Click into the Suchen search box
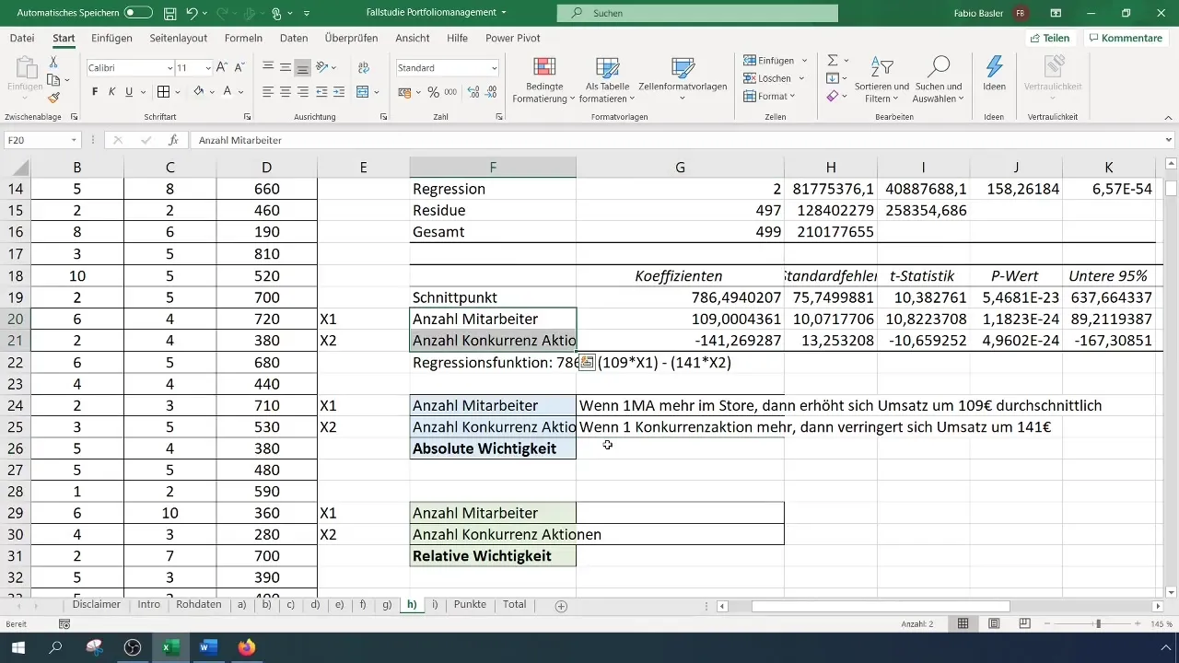 (x=697, y=13)
